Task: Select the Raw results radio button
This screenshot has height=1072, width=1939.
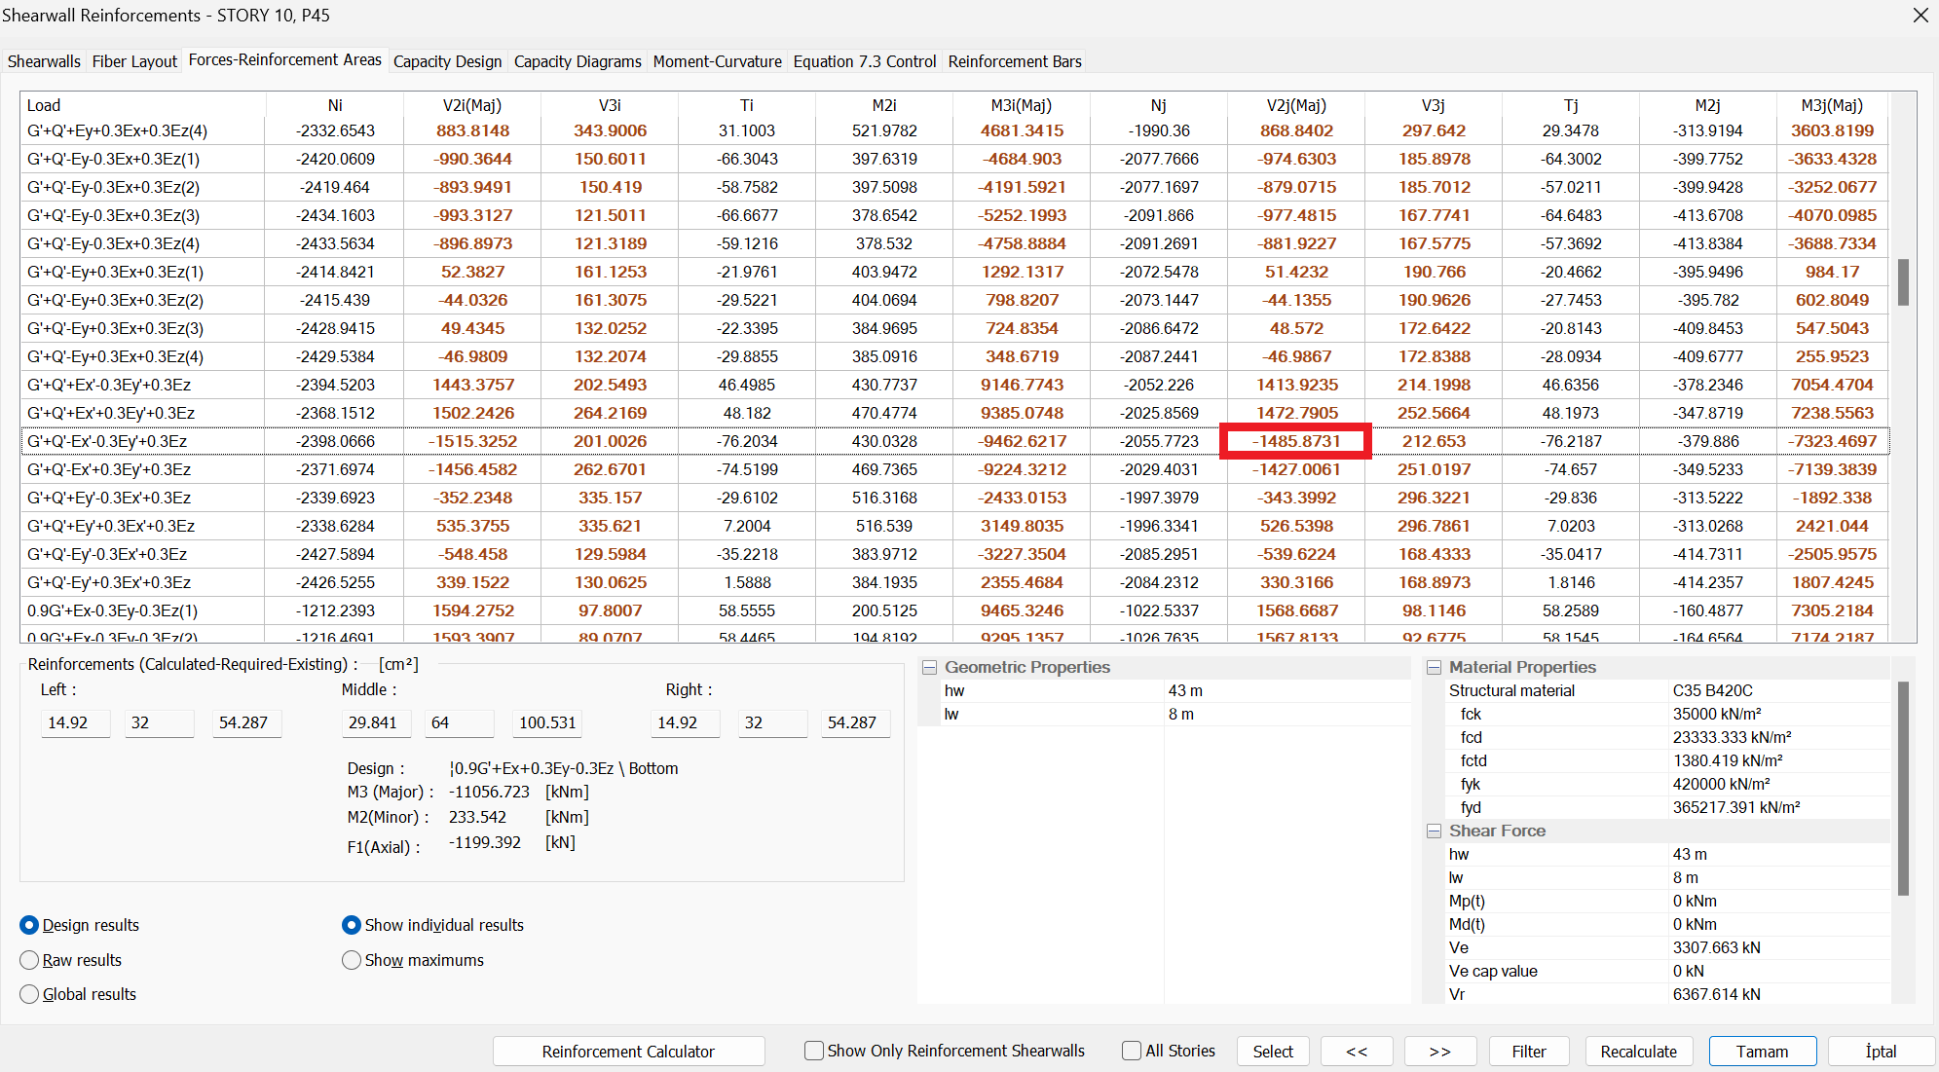Action: click(x=29, y=960)
